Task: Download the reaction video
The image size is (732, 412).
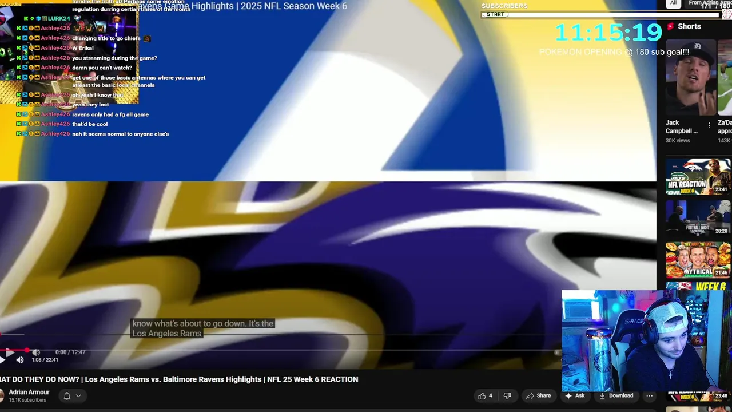Action: coord(616,395)
